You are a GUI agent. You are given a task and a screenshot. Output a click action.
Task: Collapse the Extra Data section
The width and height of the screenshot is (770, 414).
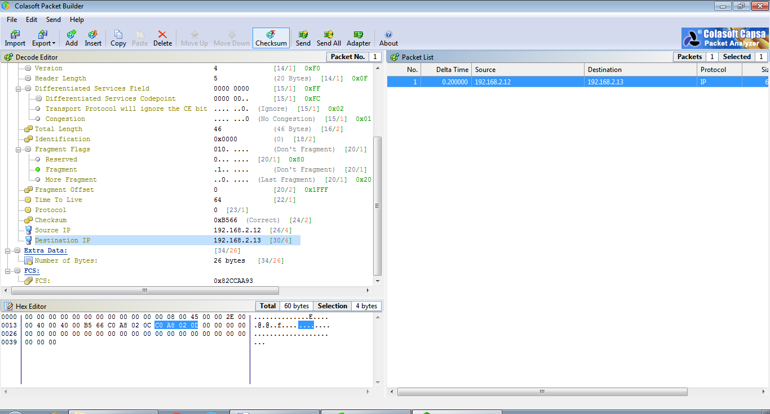pyautogui.click(x=8, y=250)
